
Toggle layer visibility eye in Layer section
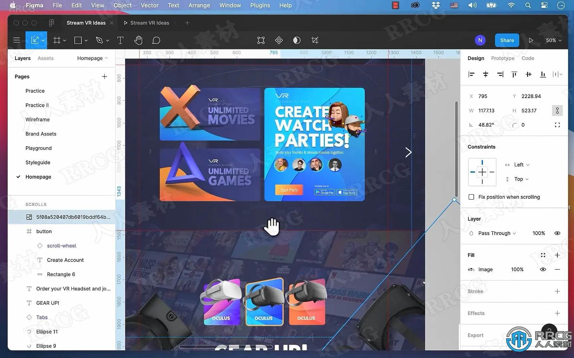[557, 233]
